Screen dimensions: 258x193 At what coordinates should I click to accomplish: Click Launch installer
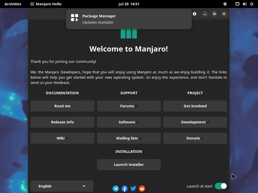tap(129, 165)
